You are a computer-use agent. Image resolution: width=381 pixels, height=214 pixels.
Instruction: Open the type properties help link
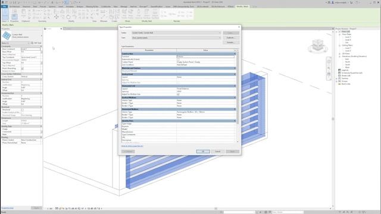tap(132, 146)
